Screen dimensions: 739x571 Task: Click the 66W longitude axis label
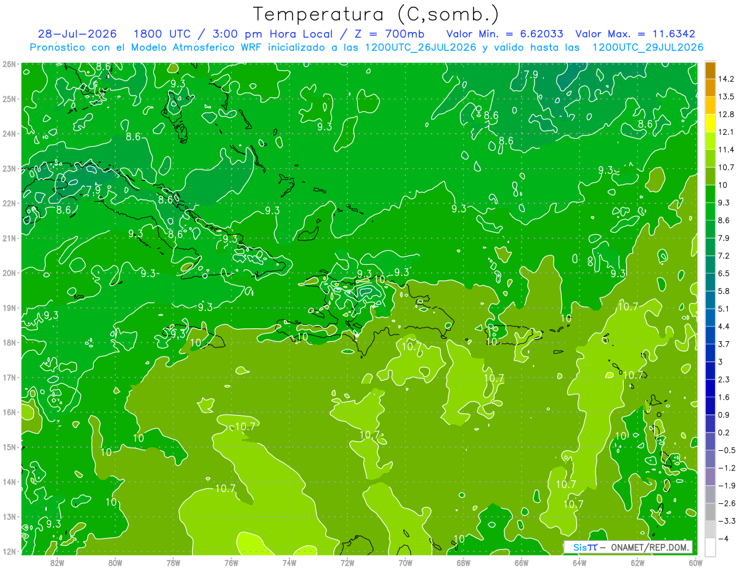(522, 562)
